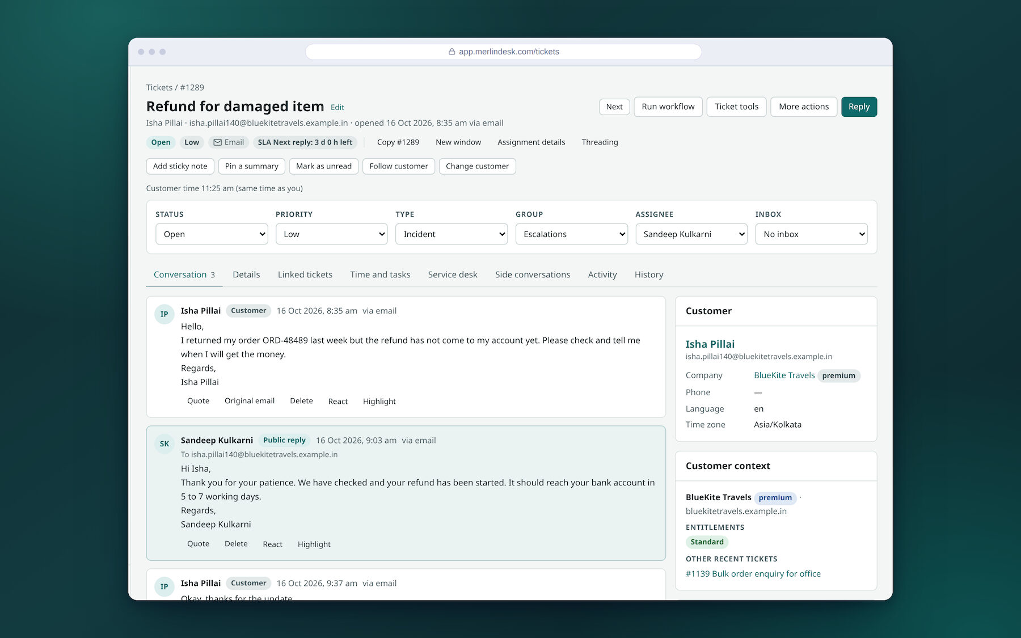Click Change customer
This screenshot has height=638, width=1021.
pyautogui.click(x=477, y=166)
